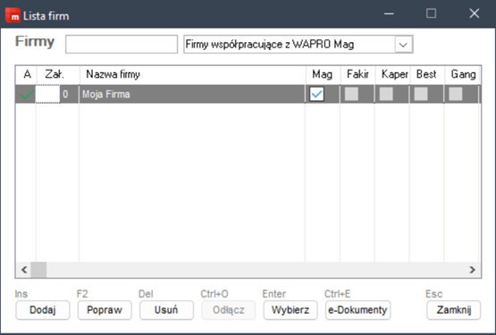Click the Zał. column header
This screenshot has width=496, height=335.
58,75
